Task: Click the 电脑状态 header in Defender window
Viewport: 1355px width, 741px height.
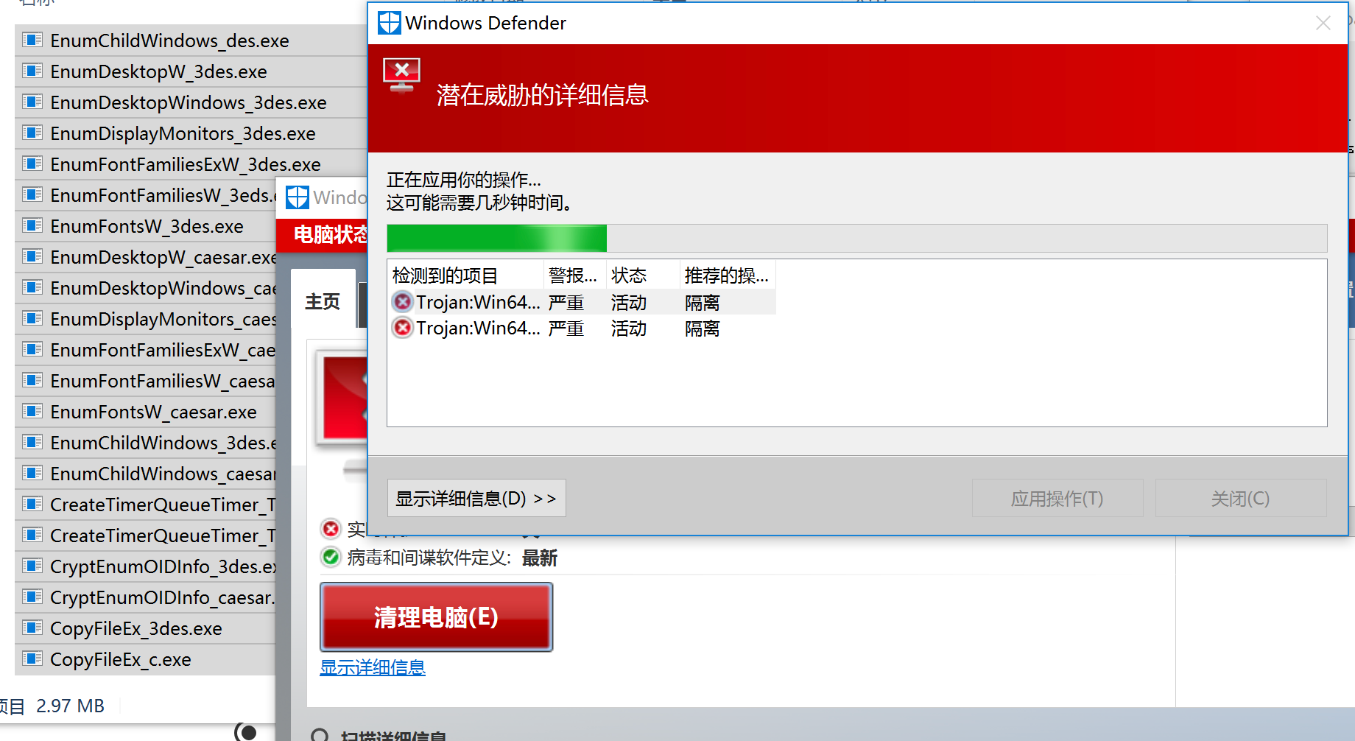Action: (x=330, y=234)
